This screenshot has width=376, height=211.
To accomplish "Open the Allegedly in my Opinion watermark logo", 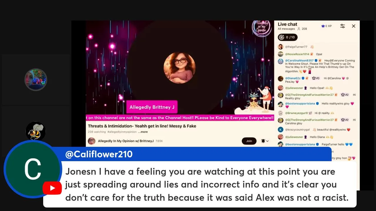I will [262, 27].
